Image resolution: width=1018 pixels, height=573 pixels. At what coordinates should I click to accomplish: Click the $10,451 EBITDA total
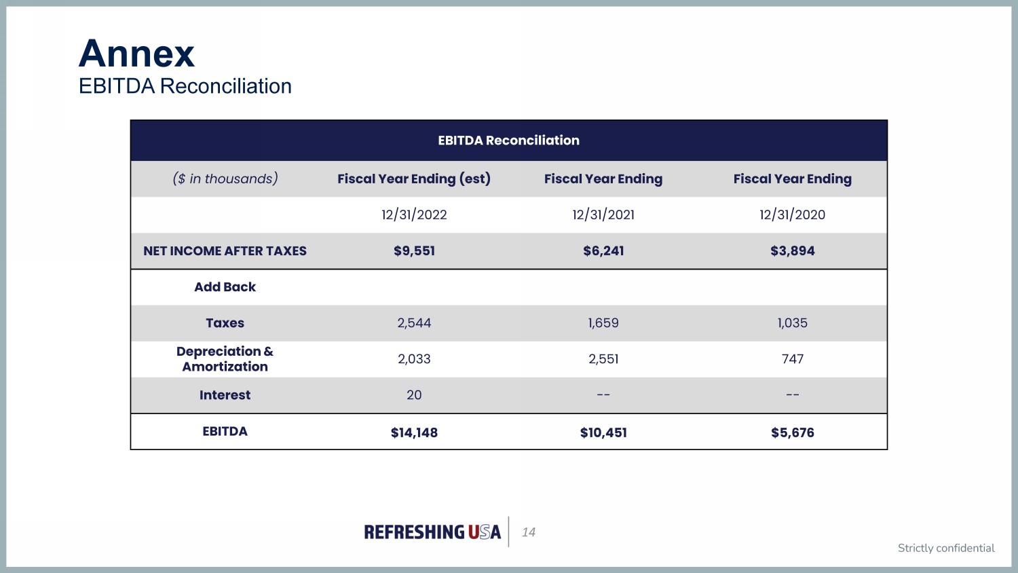point(603,432)
